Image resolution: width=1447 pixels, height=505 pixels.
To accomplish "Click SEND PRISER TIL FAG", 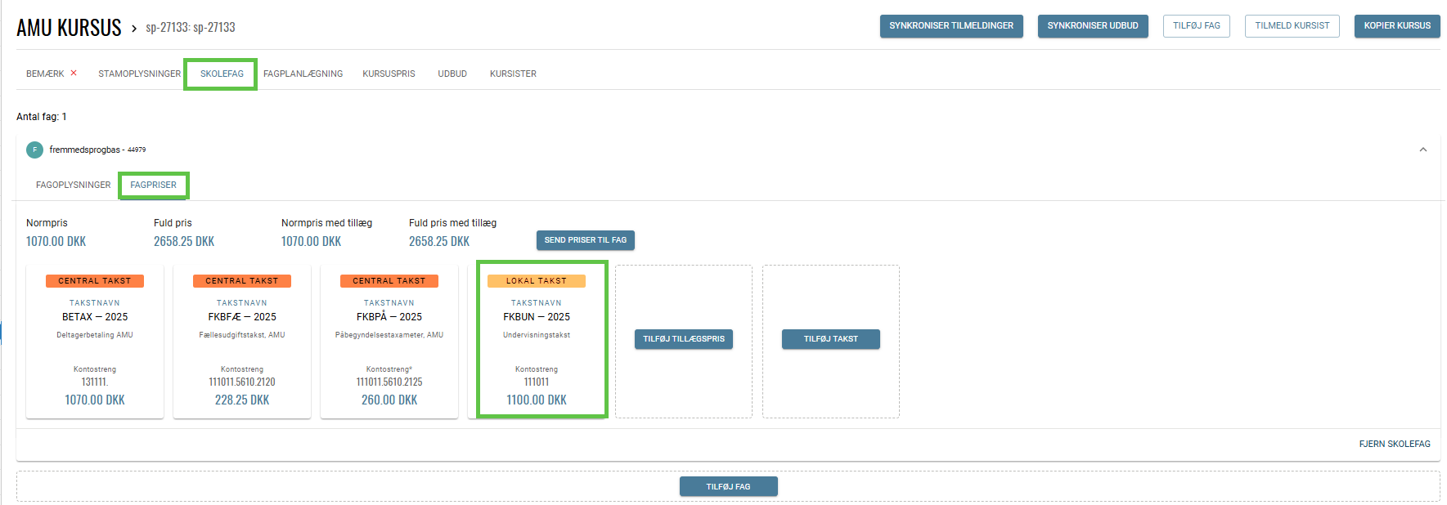I will [585, 240].
